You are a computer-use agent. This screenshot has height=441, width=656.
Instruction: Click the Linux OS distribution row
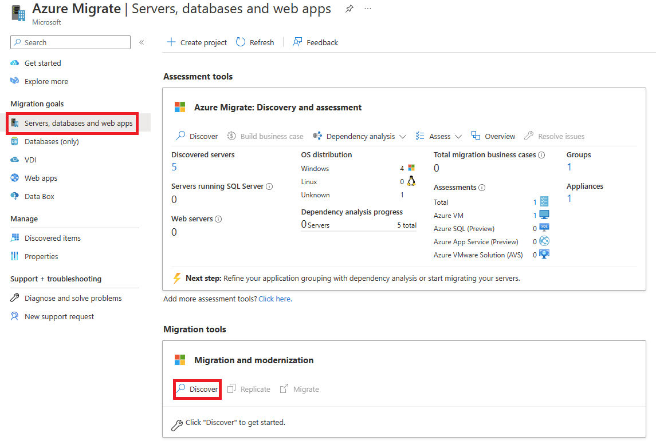pyautogui.click(x=358, y=182)
